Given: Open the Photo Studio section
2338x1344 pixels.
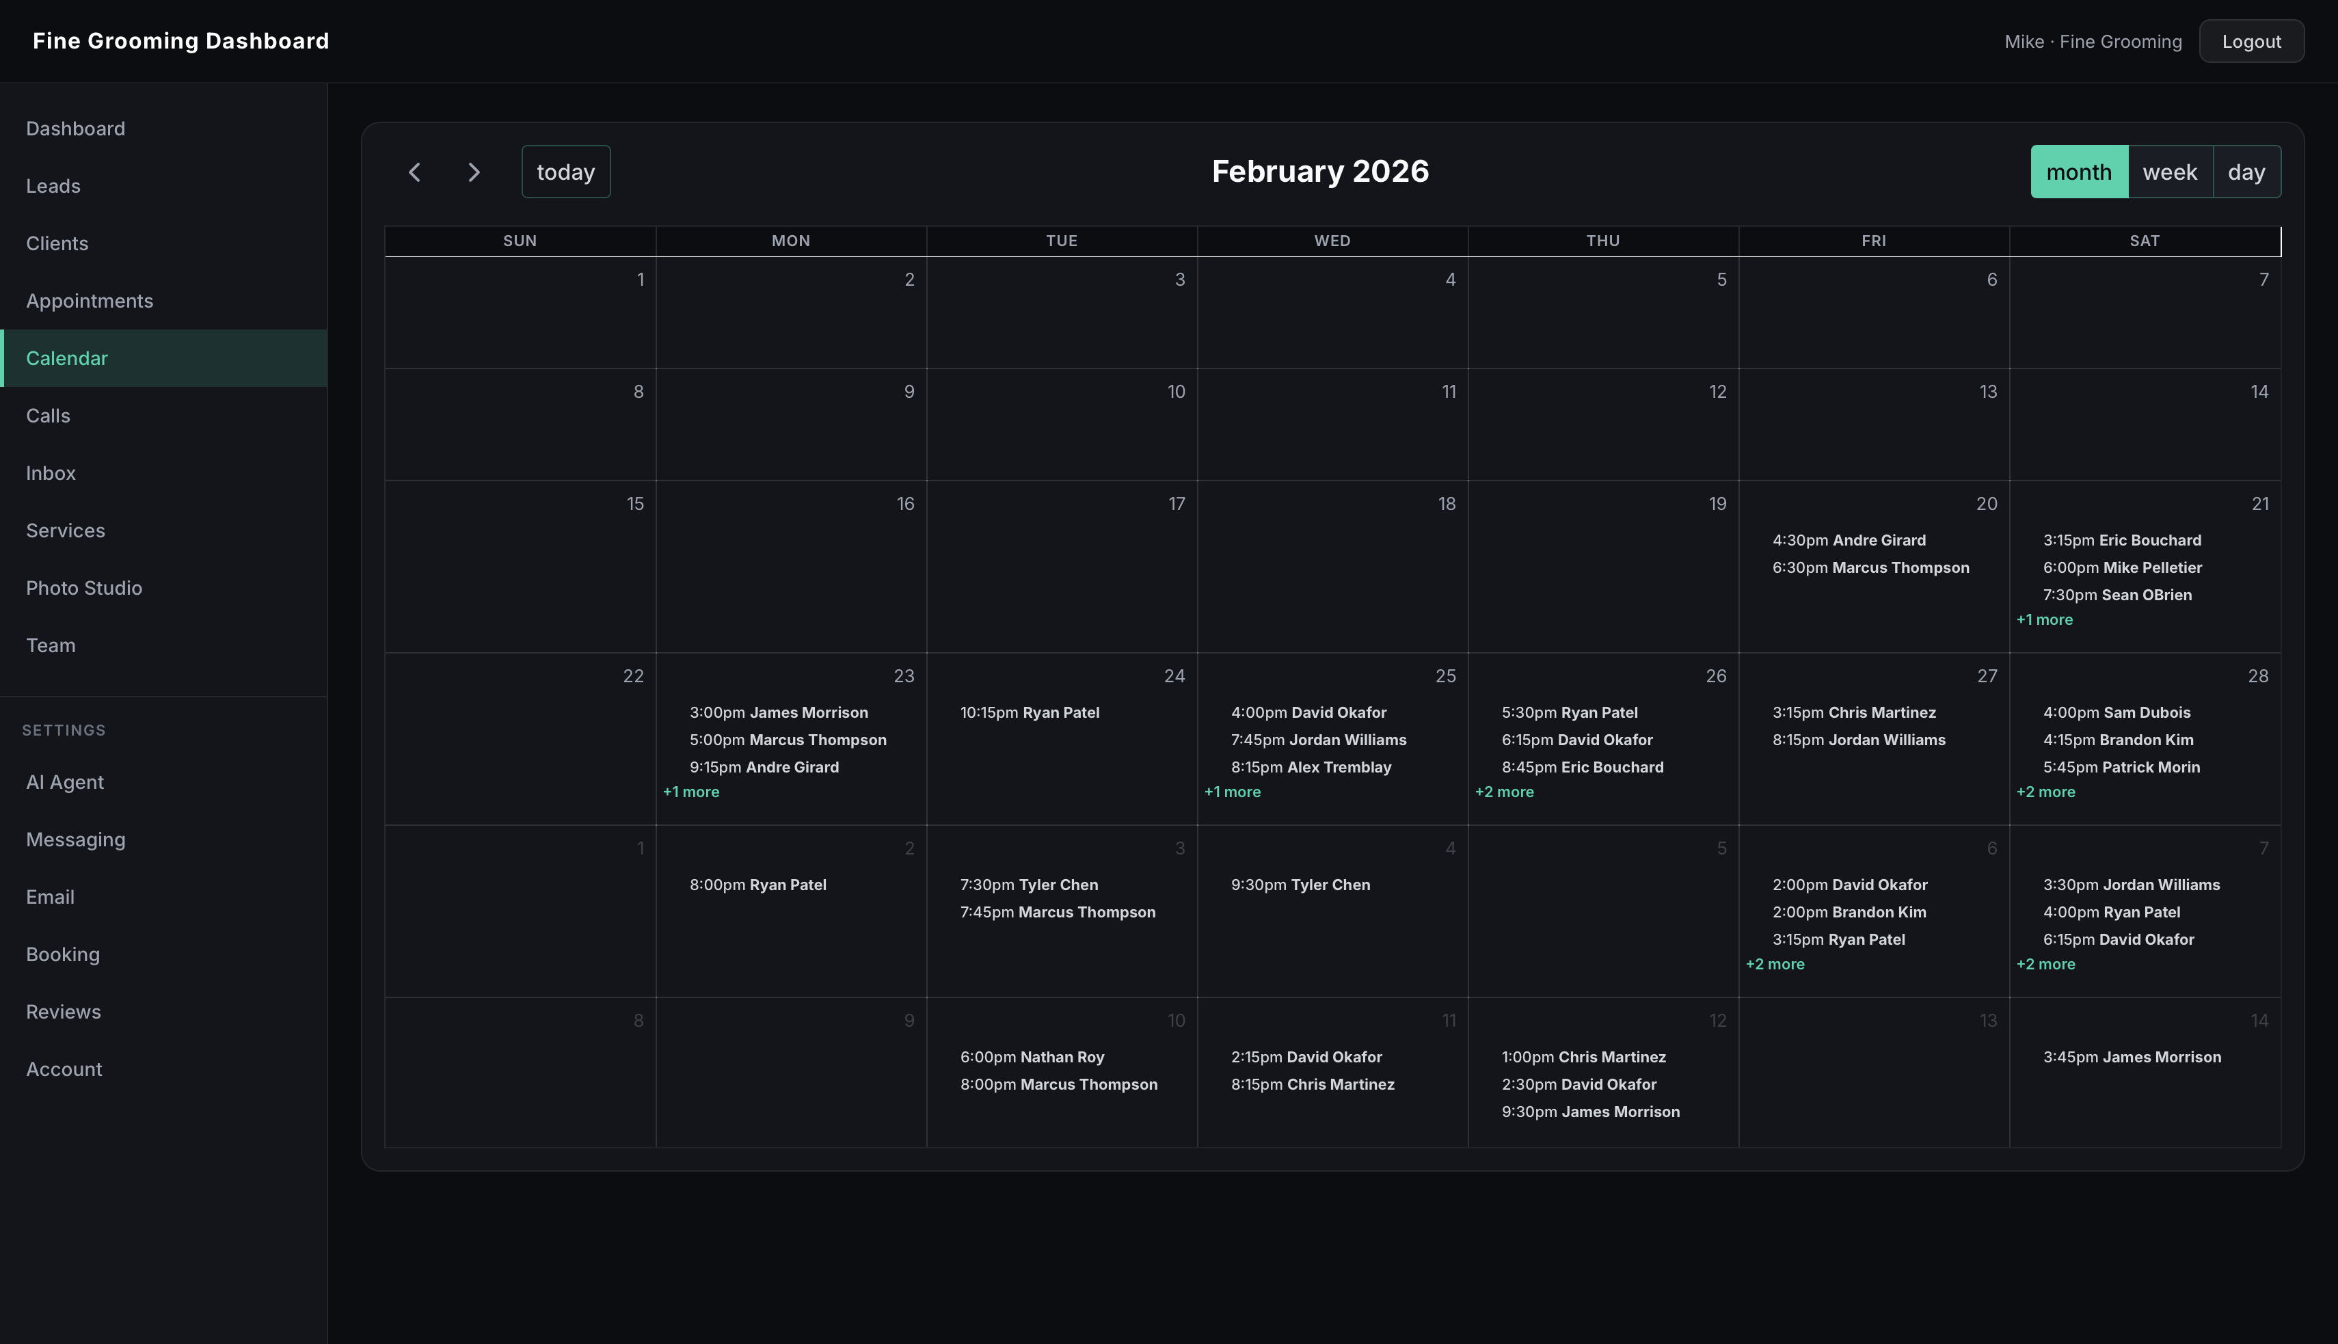Looking at the screenshot, I should 84,588.
